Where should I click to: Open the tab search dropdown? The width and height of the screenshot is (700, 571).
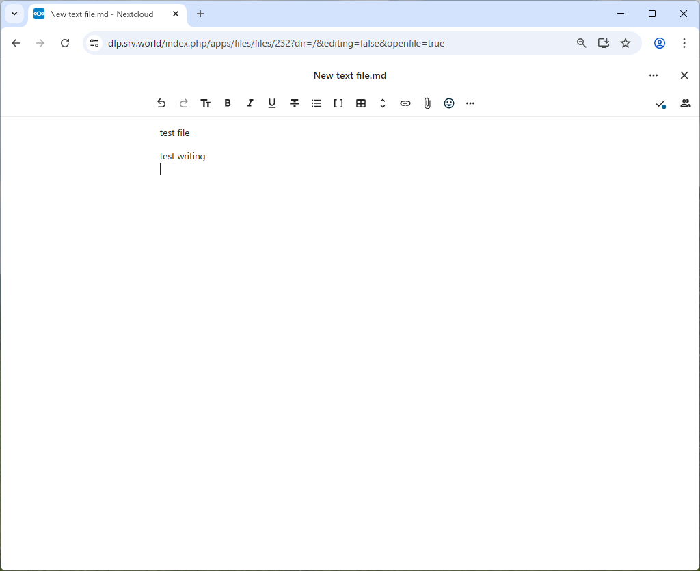(x=14, y=14)
